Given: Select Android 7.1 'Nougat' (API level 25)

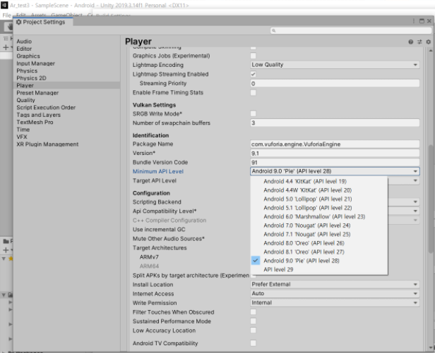Looking at the screenshot, I should pos(319,234).
